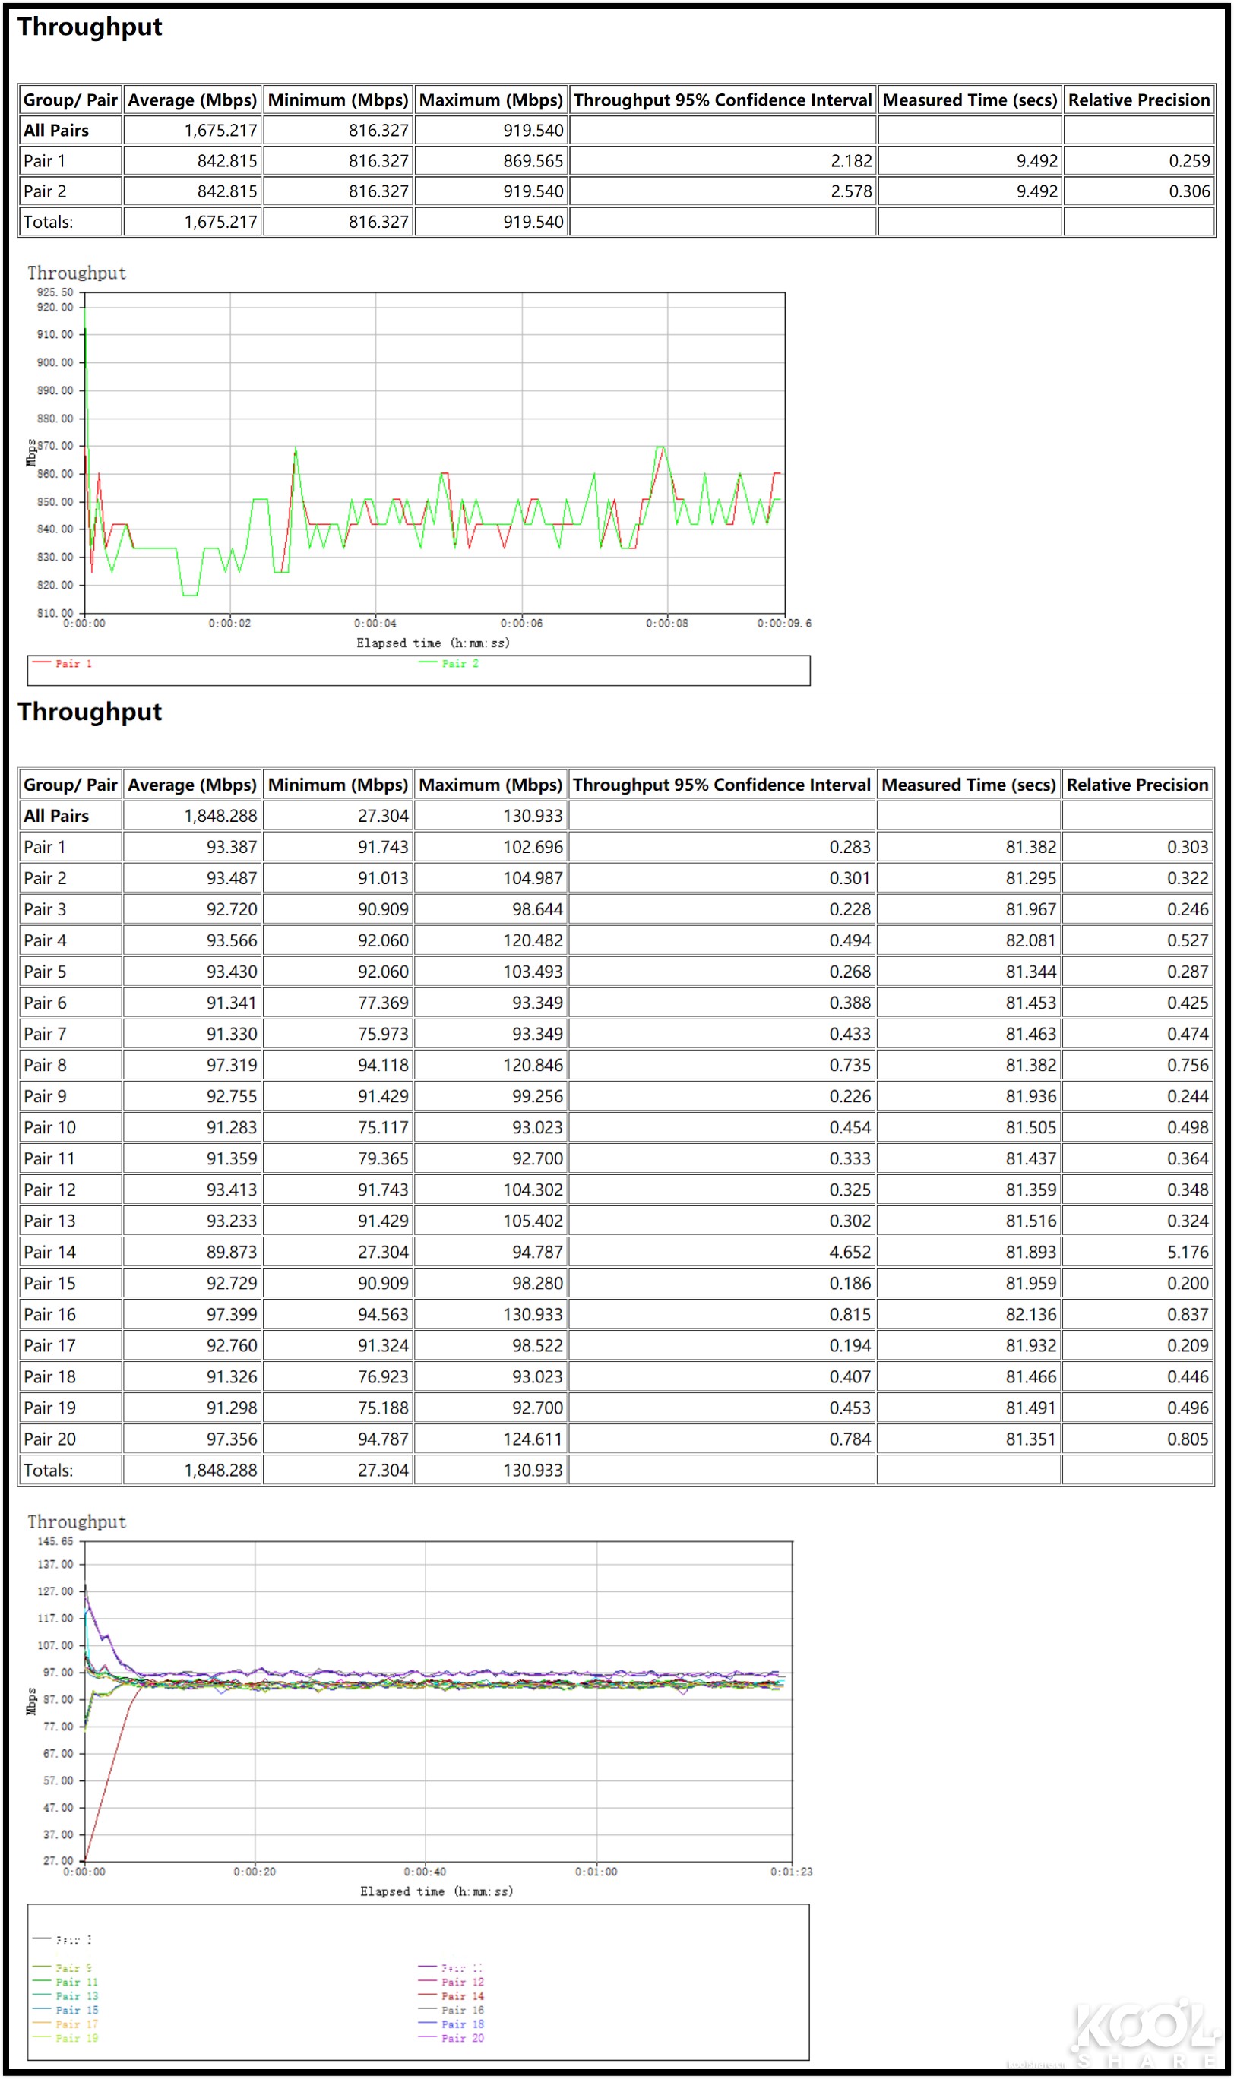This screenshot has height=2079, width=1234.
Task: Click the 0:00:20 tick label on the time axis
Action: 255,1872
